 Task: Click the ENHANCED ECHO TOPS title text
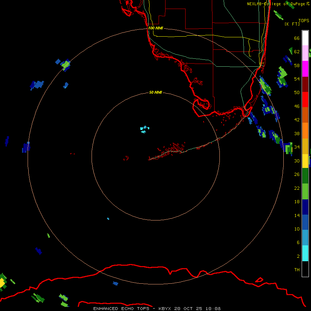point(121,309)
